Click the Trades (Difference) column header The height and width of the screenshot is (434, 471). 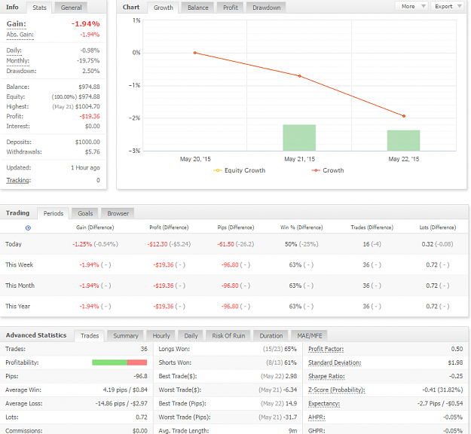click(x=372, y=228)
